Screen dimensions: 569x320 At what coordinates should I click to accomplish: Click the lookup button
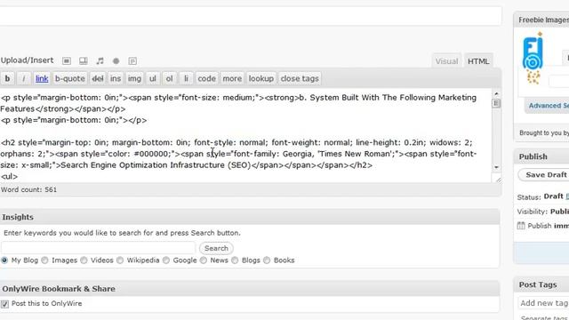[x=260, y=78]
